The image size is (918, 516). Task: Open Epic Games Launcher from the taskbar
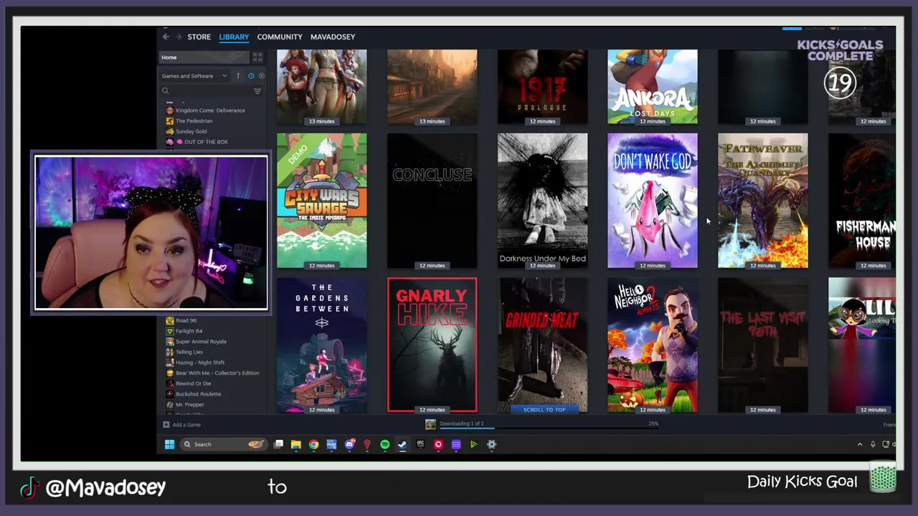(420, 444)
